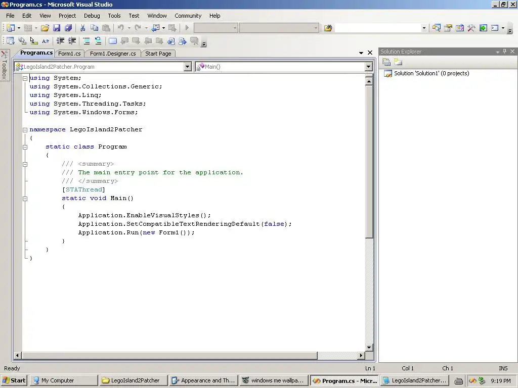Open the dropdown next to New Project
Image resolution: width=518 pixels, height=388 pixels.
pos(19,28)
